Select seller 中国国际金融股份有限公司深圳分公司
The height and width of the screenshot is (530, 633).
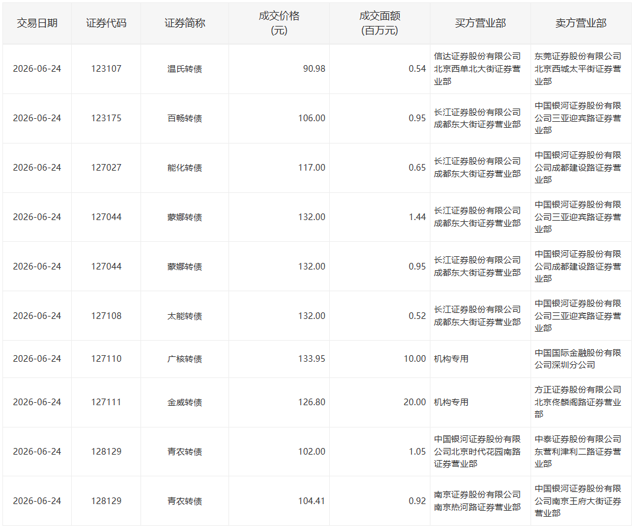[x=578, y=359]
